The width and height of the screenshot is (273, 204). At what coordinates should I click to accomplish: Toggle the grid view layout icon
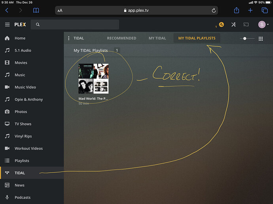point(261,39)
